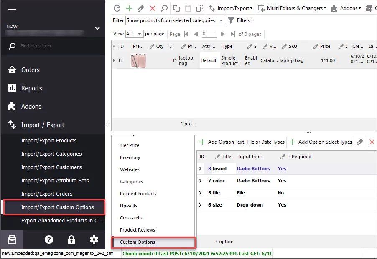377x259 pixels.
Task: Switch to Custom Options tab
Action: (x=153, y=242)
